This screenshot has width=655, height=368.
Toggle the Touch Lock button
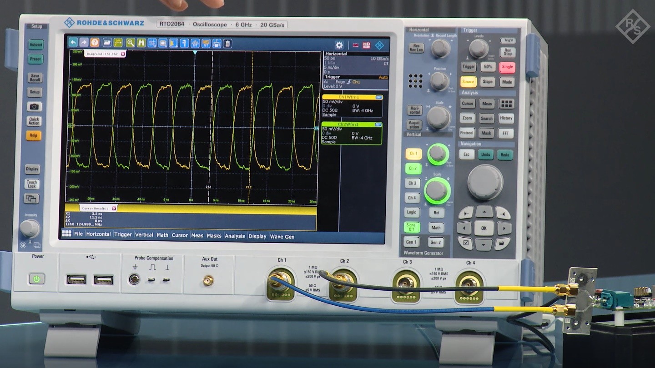[x=32, y=184]
